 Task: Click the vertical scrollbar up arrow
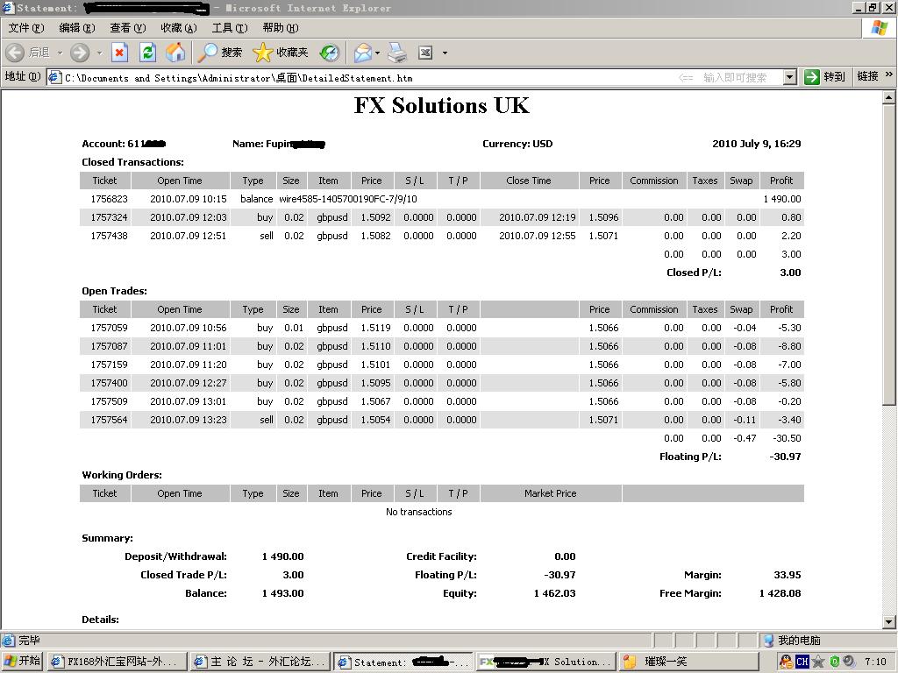889,98
